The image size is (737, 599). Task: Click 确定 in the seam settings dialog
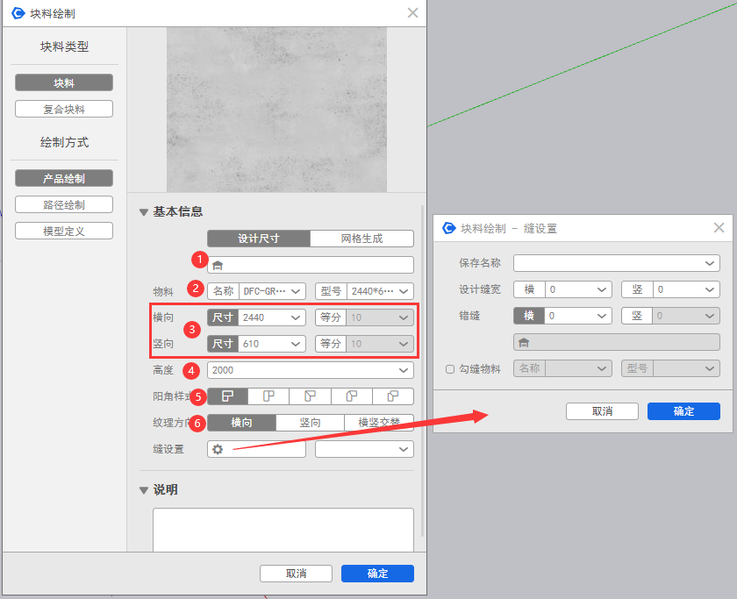click(x=683, y=411)
